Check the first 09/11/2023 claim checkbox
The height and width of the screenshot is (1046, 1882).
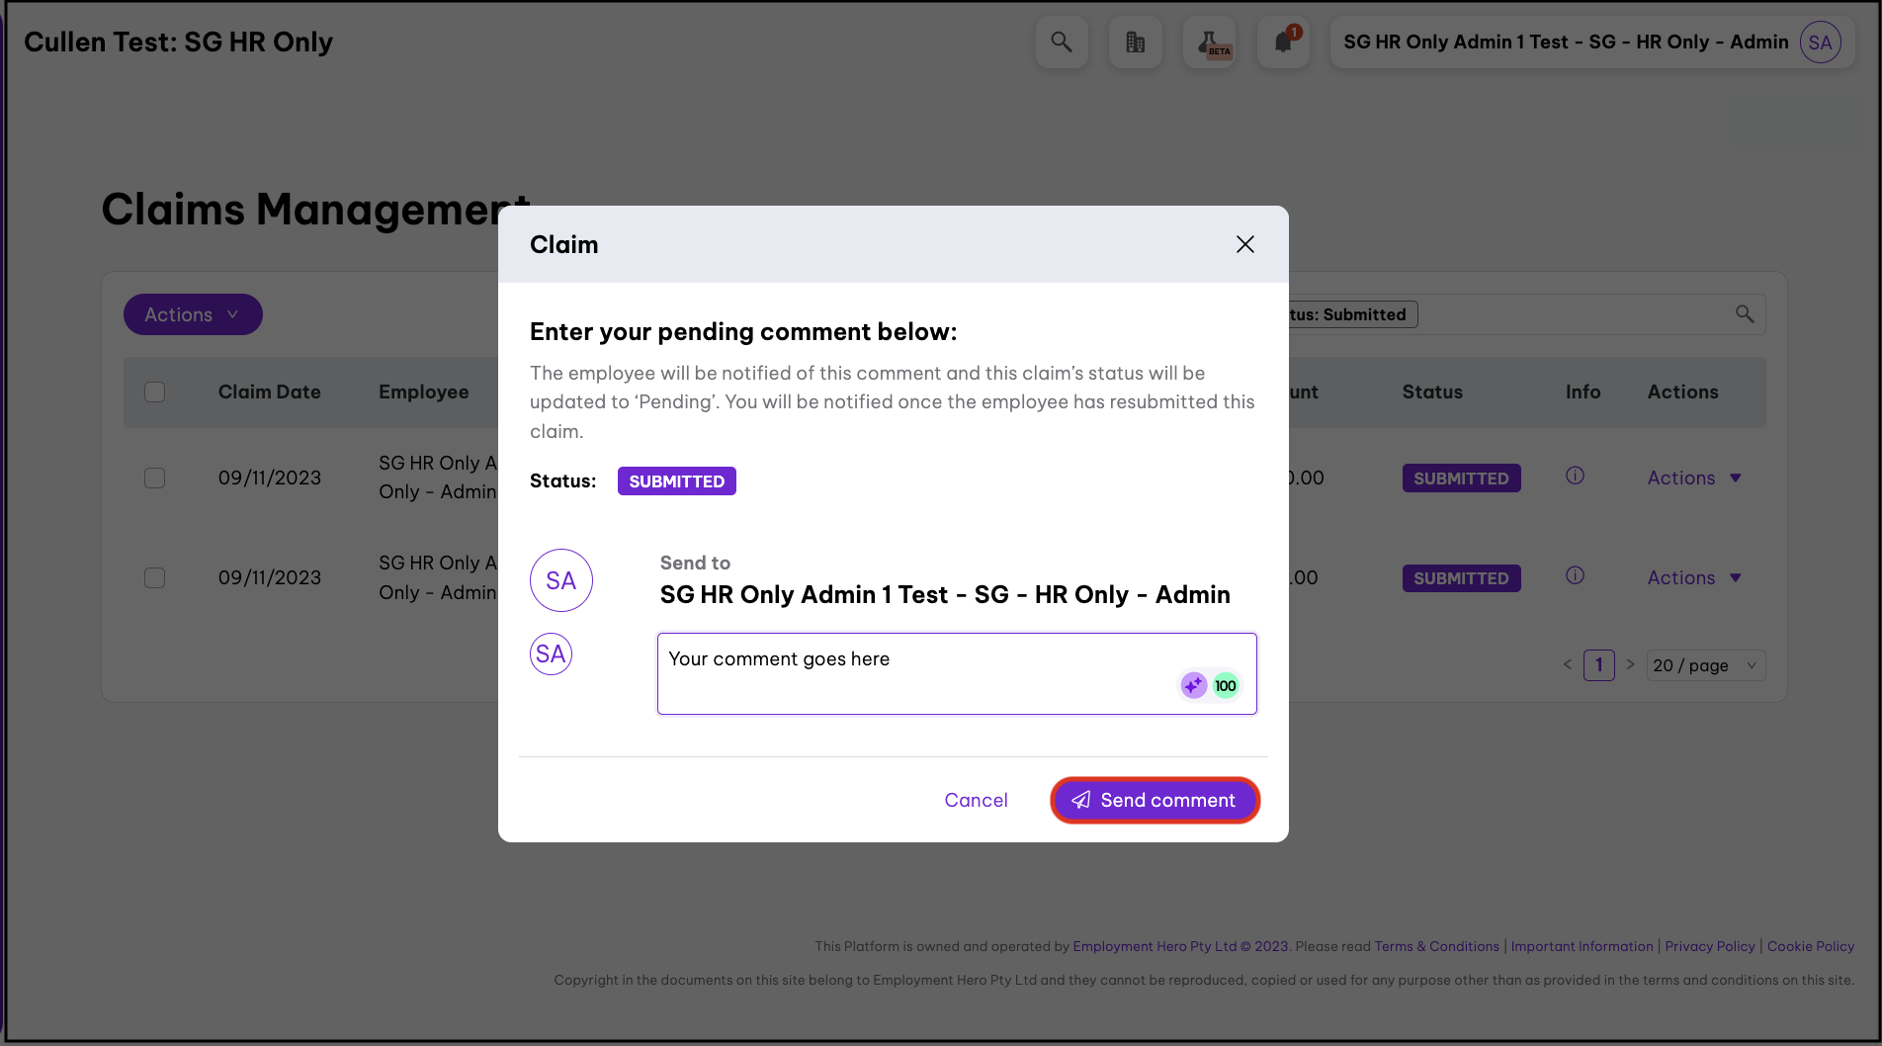[155, 479]
